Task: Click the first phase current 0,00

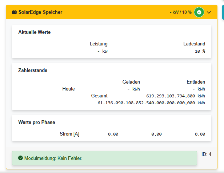Action: click(x=113, y=134)
